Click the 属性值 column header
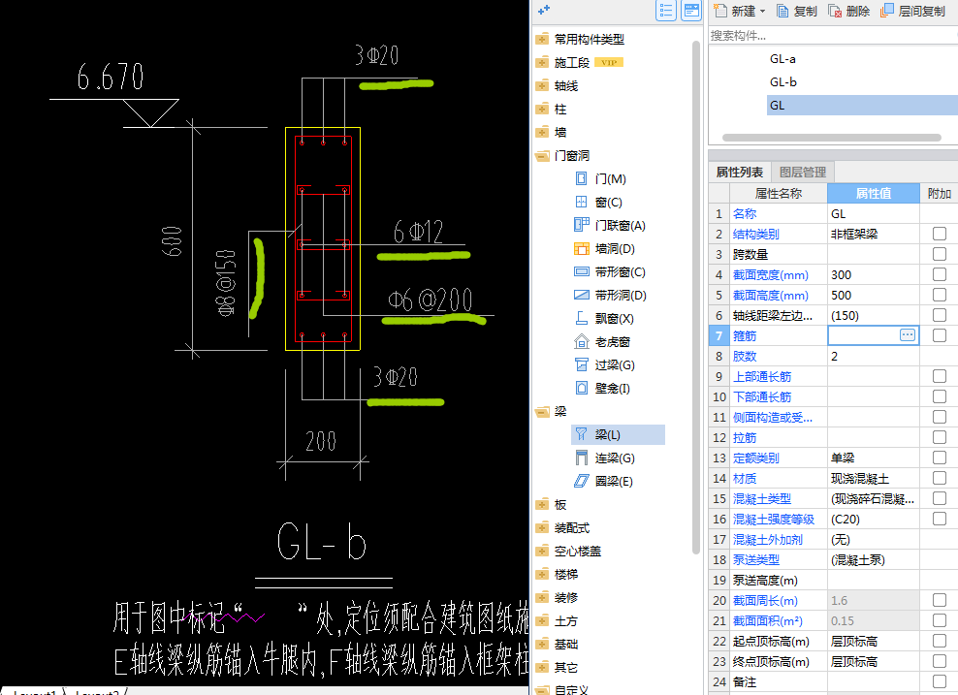Screen dimensions: 958x695 tap(873, 193)
